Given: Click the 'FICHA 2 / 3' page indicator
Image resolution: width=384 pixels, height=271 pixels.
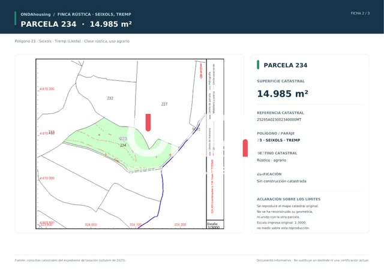Looking at the screenshot, I should point(360,13).
